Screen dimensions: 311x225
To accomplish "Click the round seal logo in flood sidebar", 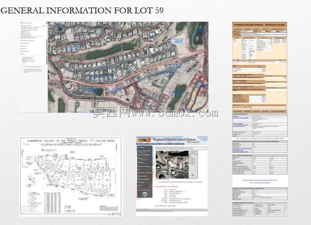I will 144,194.
